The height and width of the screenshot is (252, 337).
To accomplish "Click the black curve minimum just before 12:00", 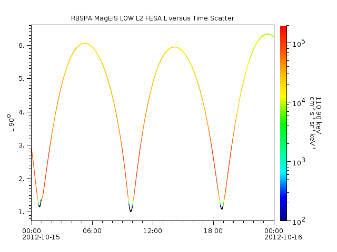I will click(131, 211).
